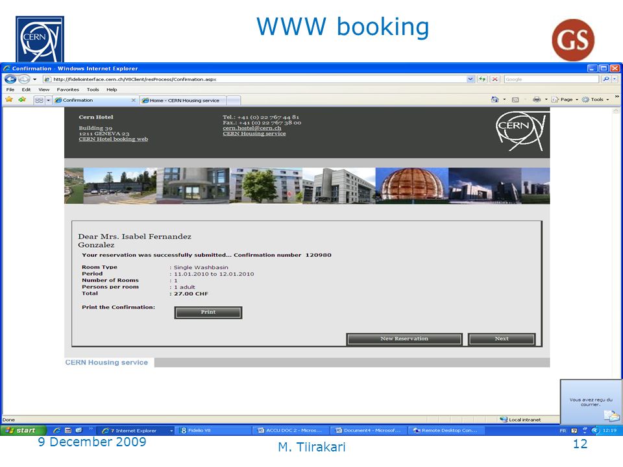Open the tab list dropdown arrow
Screen dimensions: 623x467
click(49, 100)
